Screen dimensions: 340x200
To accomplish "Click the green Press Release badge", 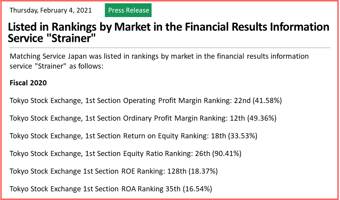I will (x=128, y=10).
